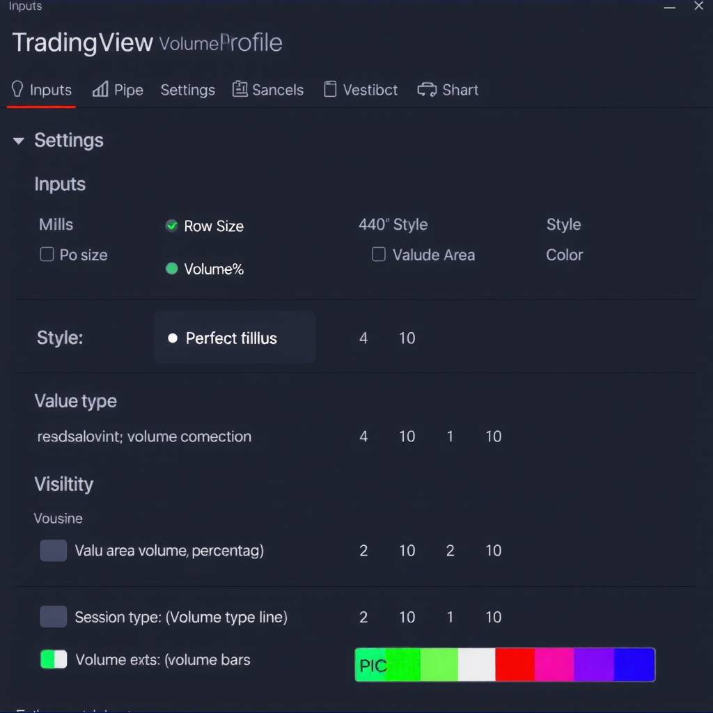Screen dimensions: 713x713
Task: Minimize the Inputs dialog window
Action: pyautogui.click(x=670, y=7)
